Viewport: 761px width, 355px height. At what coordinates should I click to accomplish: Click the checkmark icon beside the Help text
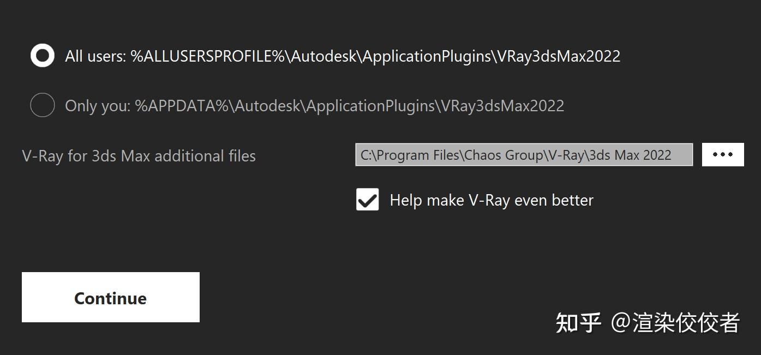[x=367, y=200]
